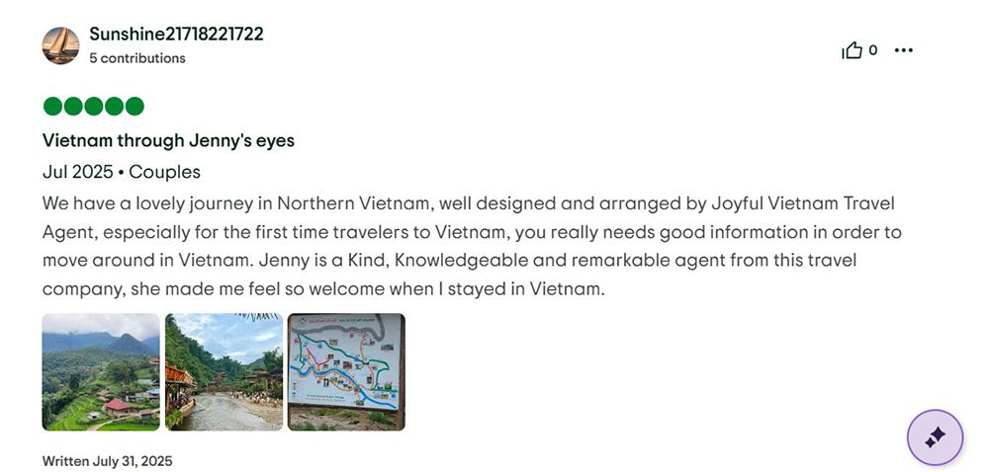
Task: Click the "Jul 2025" visit date
Action: [78, 172]
